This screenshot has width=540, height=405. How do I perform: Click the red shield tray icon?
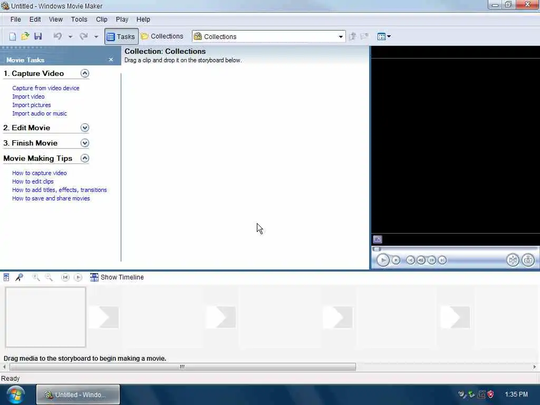[491, 394]
